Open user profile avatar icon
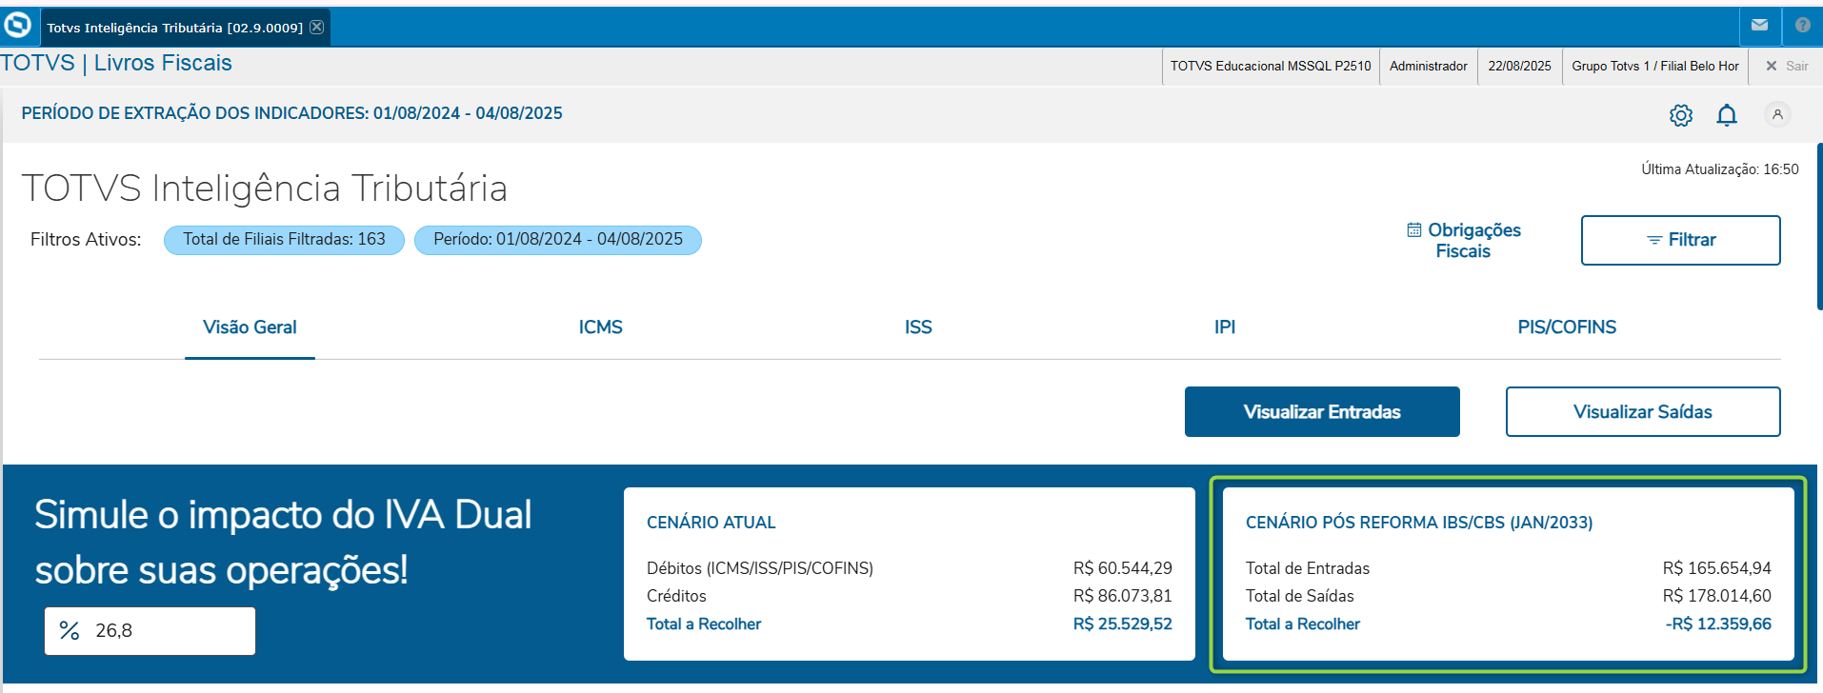The height and width of the screenshot is (693, 1823). point(1777,114)
